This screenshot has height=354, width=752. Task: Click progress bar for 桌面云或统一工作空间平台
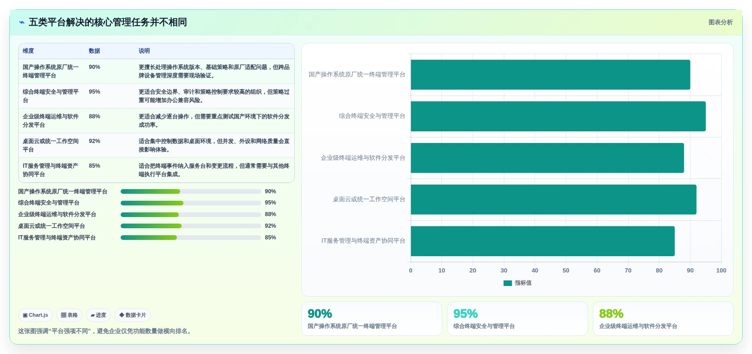[191, 226]
